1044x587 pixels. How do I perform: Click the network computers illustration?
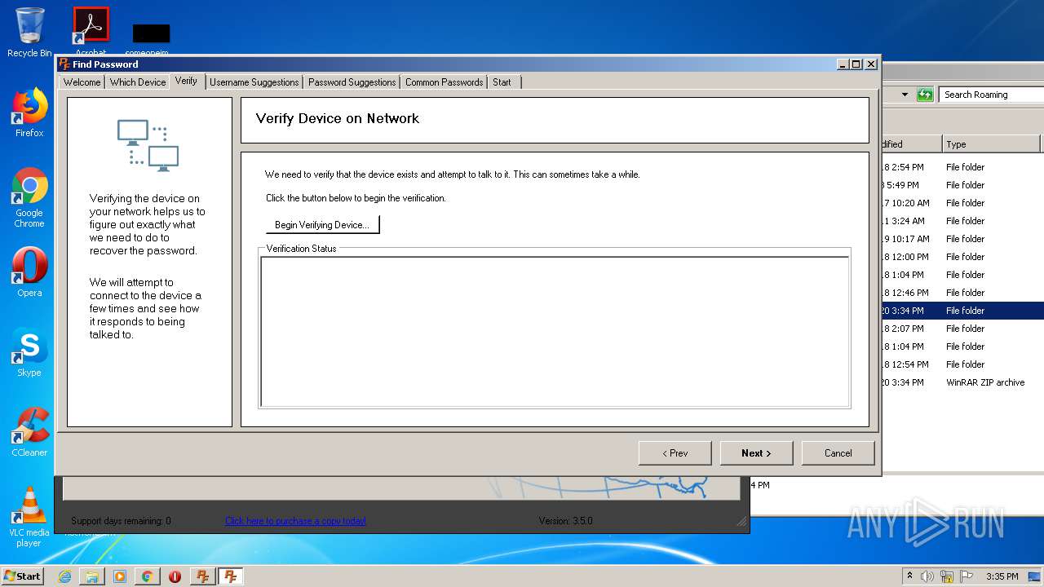(148, 145)
